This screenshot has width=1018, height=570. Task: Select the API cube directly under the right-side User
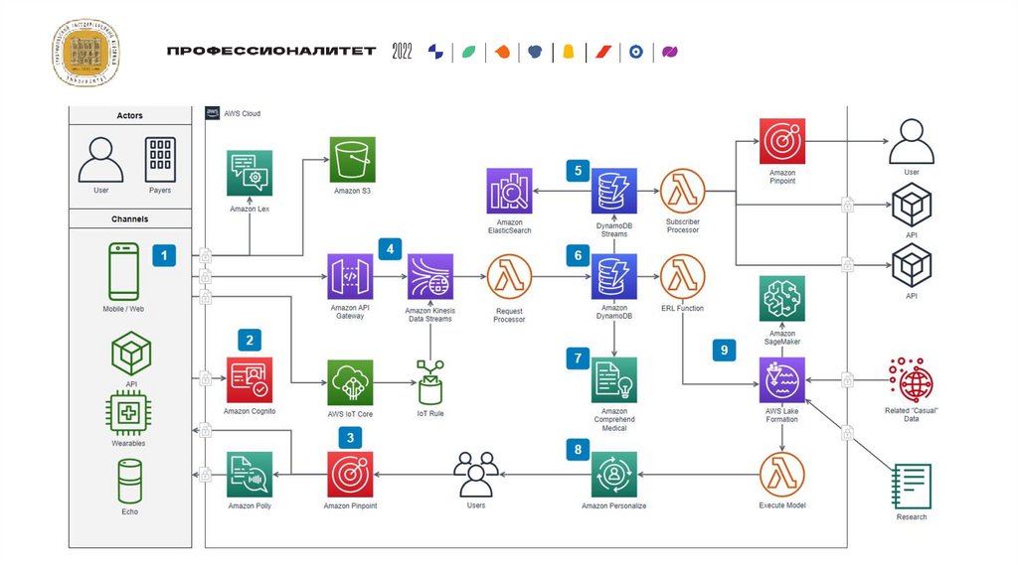[x=912, y=205]
